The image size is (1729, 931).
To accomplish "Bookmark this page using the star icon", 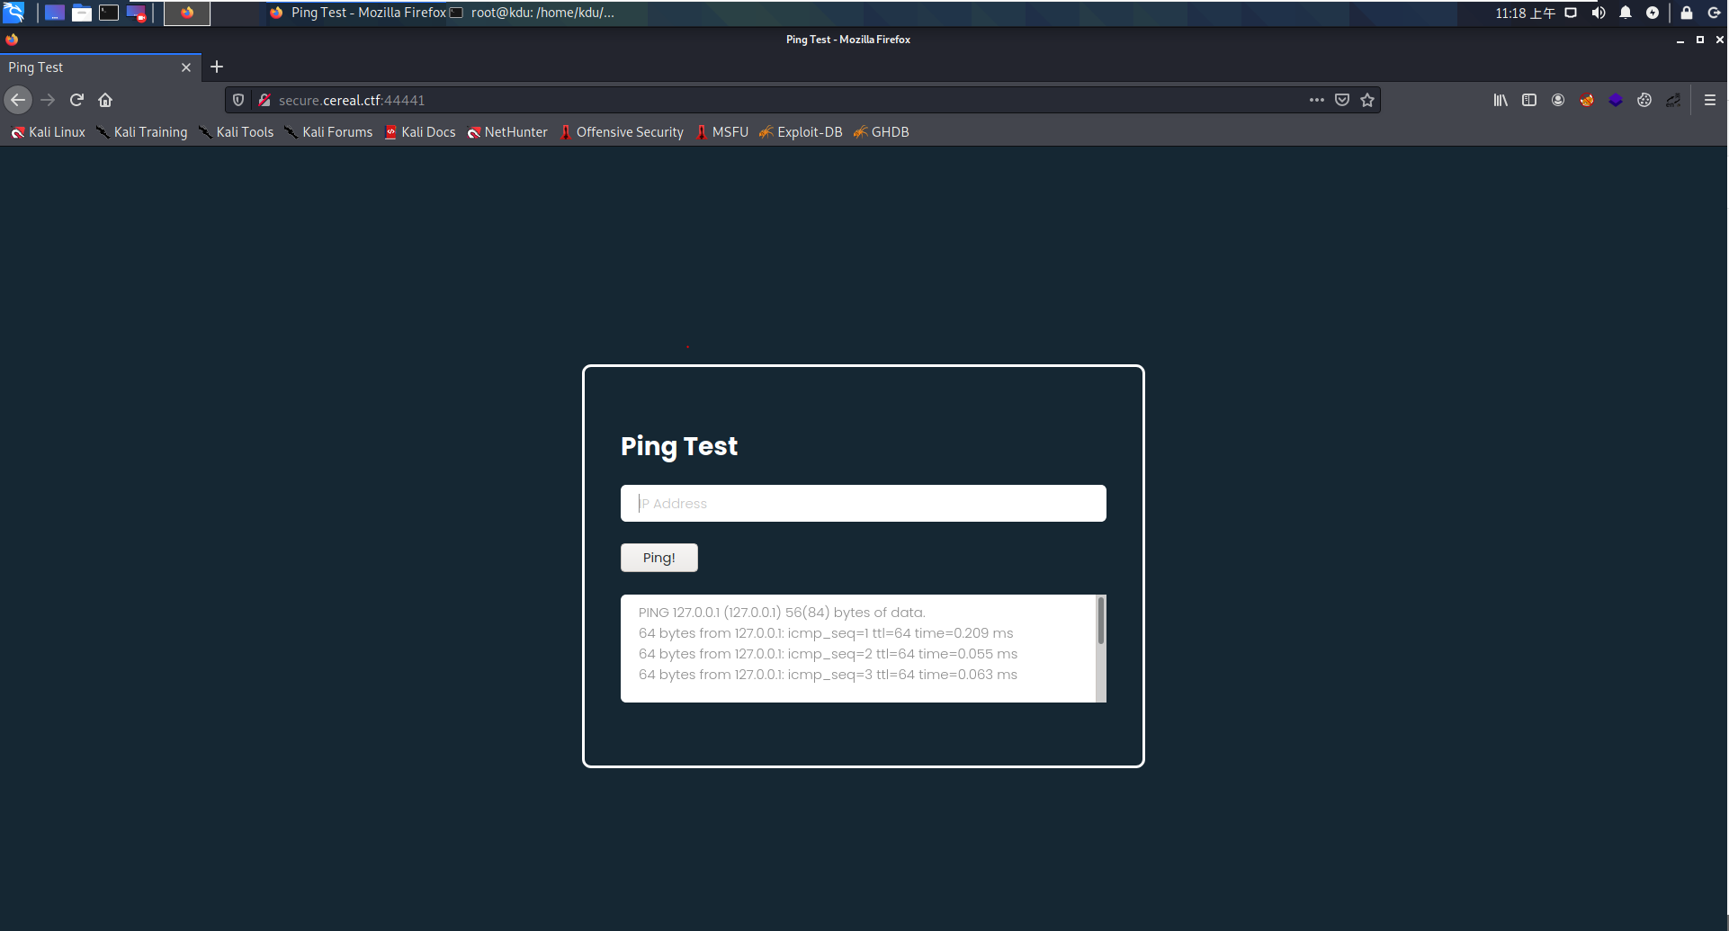I will click(x=1366, y=100).
